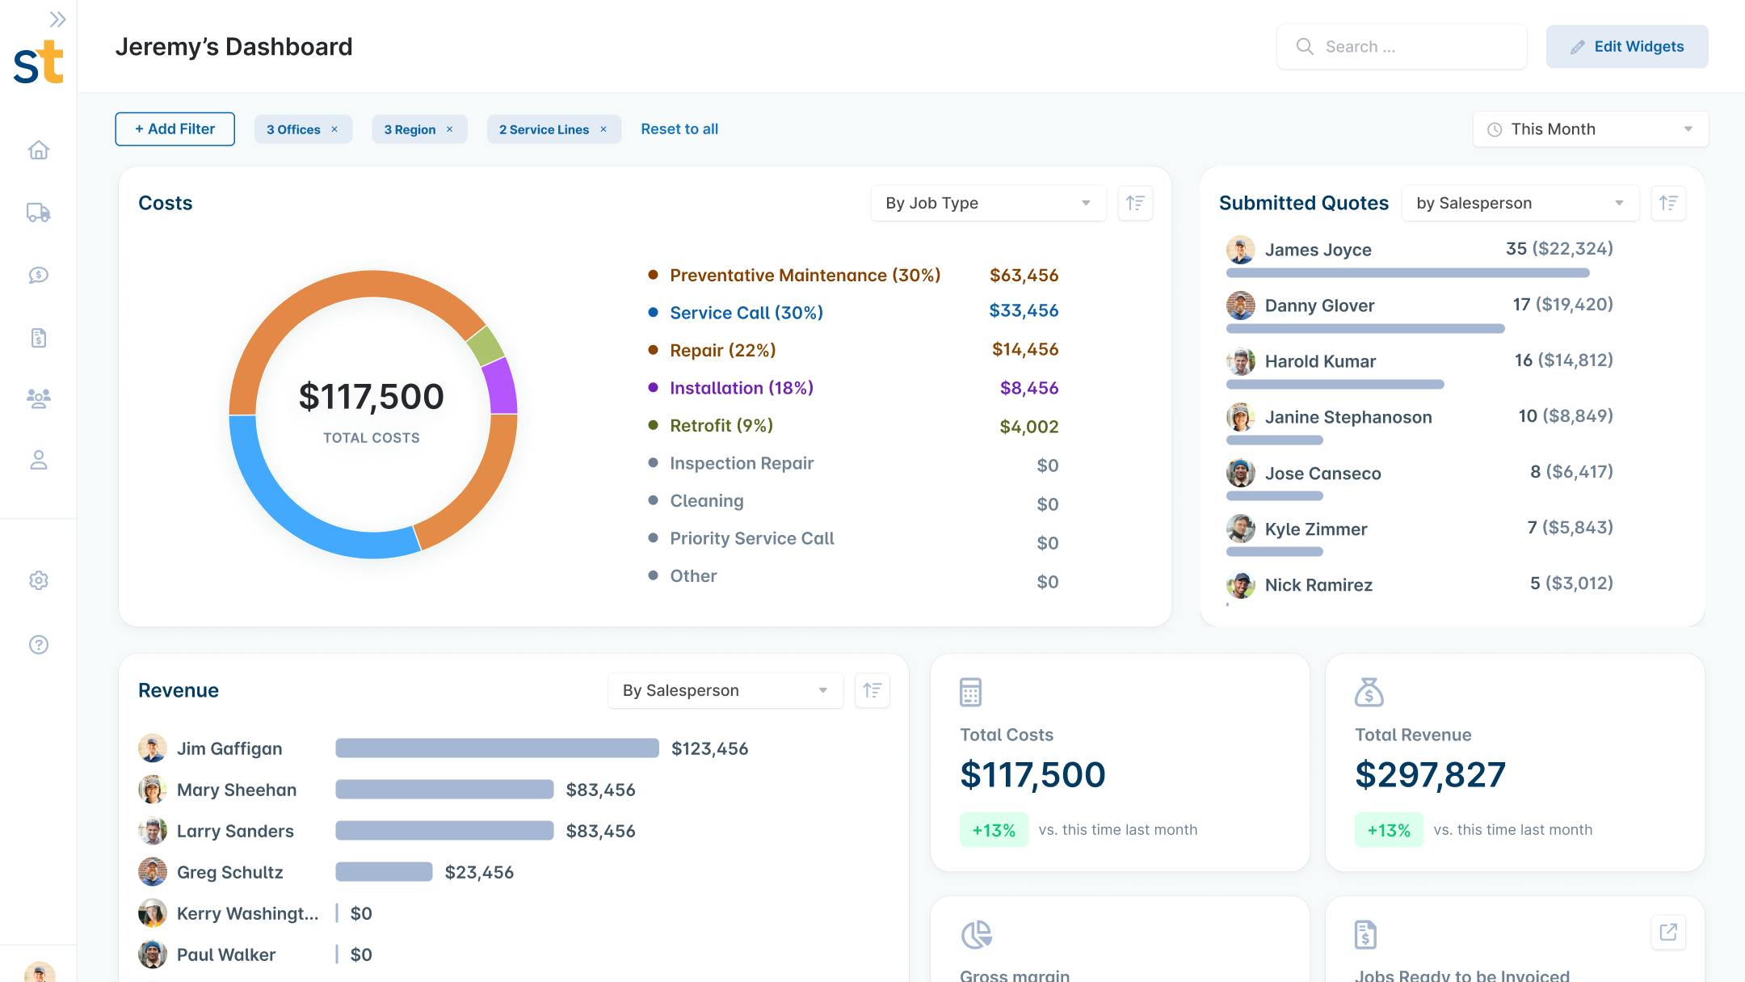The image size is (1745, 982).
Task: Open the Home icon in the sidebar
Action: click(x=38, y=150)
